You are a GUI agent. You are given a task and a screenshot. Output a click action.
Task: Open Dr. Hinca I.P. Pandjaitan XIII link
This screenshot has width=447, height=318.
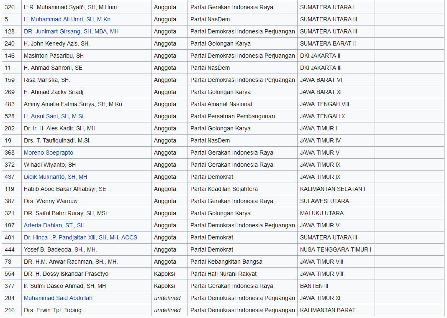pos(80,237)
